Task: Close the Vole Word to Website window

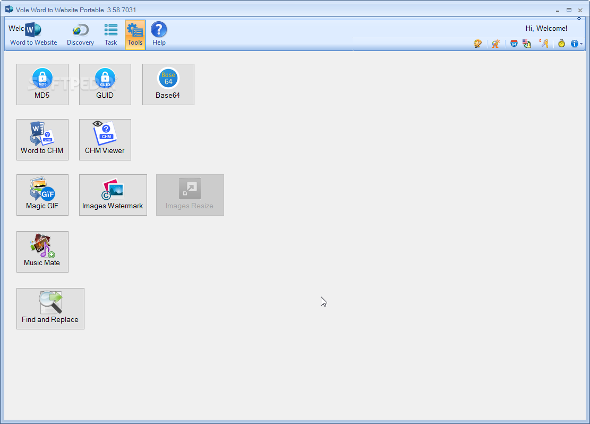Action: pos(580,10)
